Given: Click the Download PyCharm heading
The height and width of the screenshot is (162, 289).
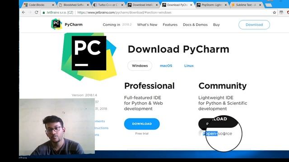Looking at the screenshot, I should coord(178,49).
